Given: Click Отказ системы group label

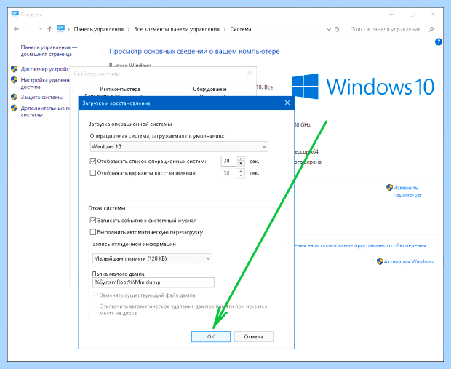Looking at the screenshot, I should [107, 208].
